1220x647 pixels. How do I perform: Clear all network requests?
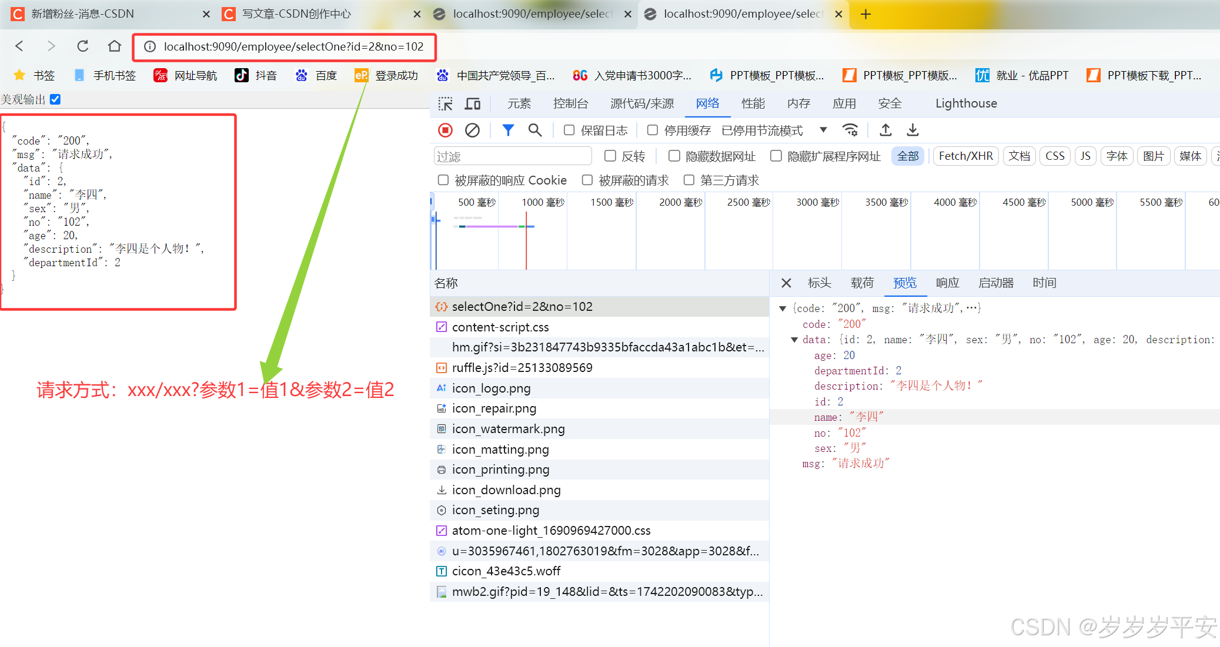click(473, 130)
